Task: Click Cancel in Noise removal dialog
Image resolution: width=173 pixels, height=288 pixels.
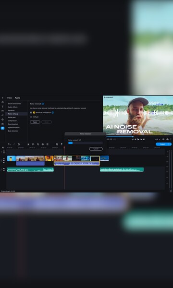Action: [96, 149]
